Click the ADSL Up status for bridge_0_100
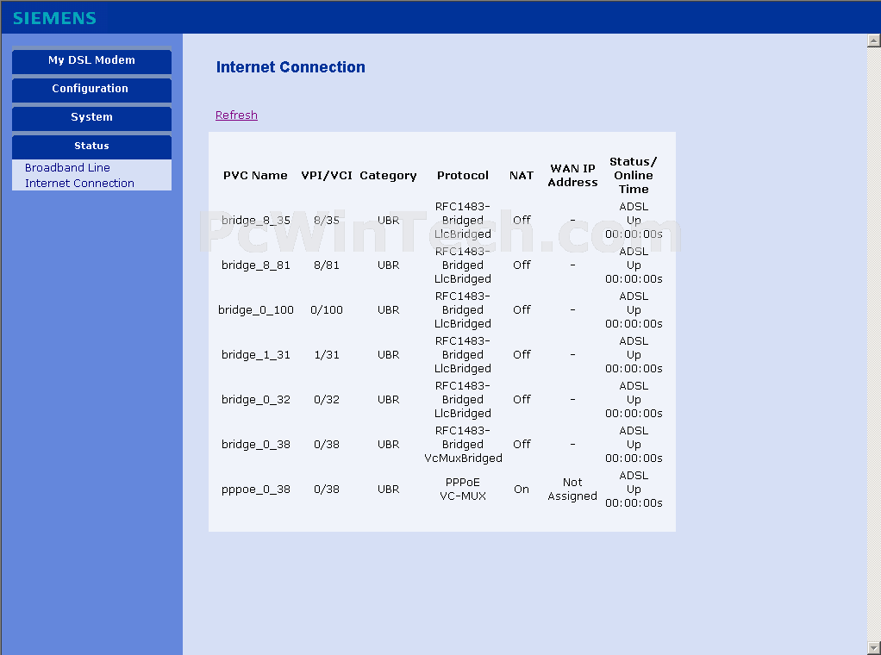This screenshot has width=881, height=655. click(634, 310)
